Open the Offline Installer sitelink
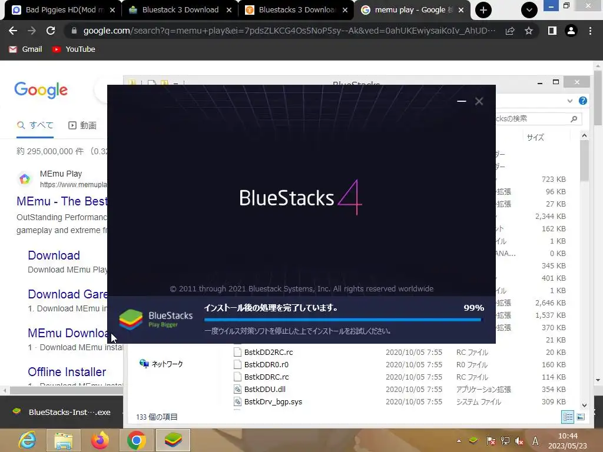The height and width of the screenshot is (452, 603). click(67, 372)
